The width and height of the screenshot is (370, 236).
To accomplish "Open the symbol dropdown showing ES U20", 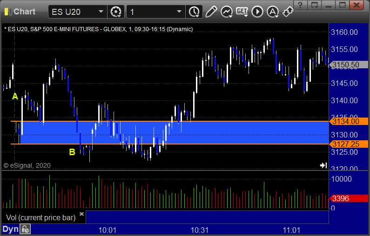I will 78,12.
